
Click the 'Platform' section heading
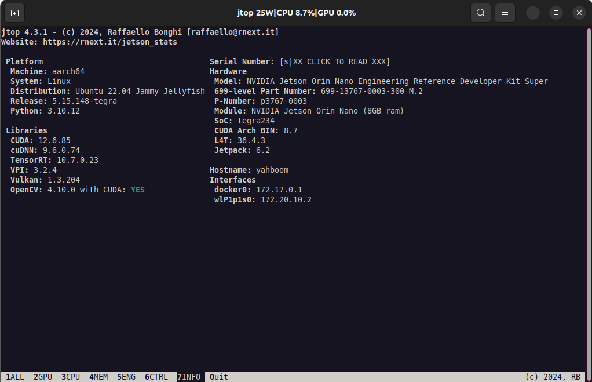pos(24,61)
